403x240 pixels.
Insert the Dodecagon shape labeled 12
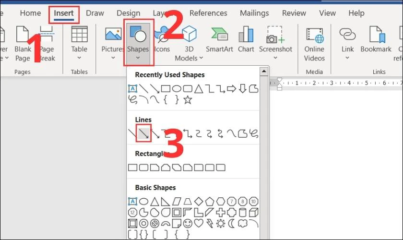132,213
